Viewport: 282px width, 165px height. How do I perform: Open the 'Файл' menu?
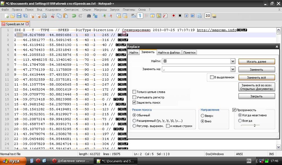pyautogui.click(x=5, y=10)
